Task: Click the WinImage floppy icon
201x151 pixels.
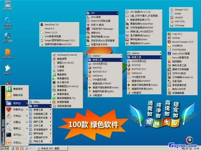Action: (172, 25)
